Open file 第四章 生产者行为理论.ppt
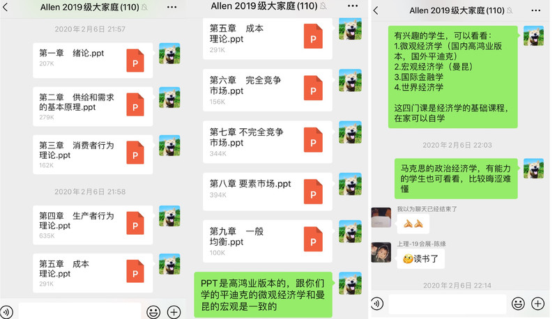The width and height of the screenshot is (557, 319). click(x=93, y=225)
